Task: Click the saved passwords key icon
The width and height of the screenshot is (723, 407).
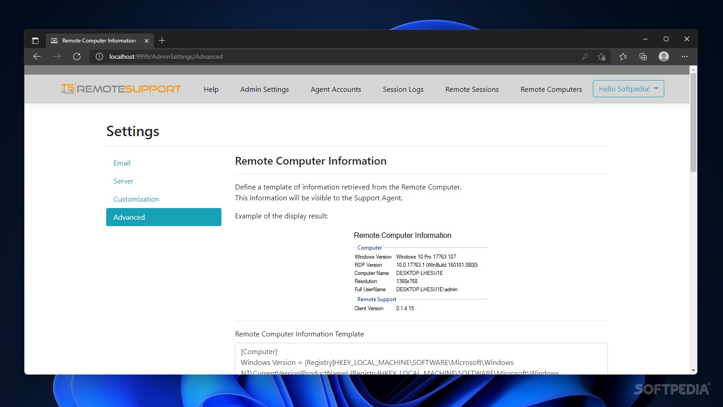Action: [x=585, y=57]
